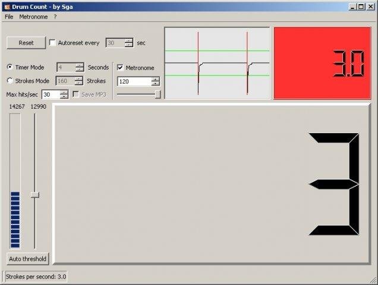Enable the Autoreset every checkbox
The width and height of the screenshot is (378, 285).
coord(52,43)
